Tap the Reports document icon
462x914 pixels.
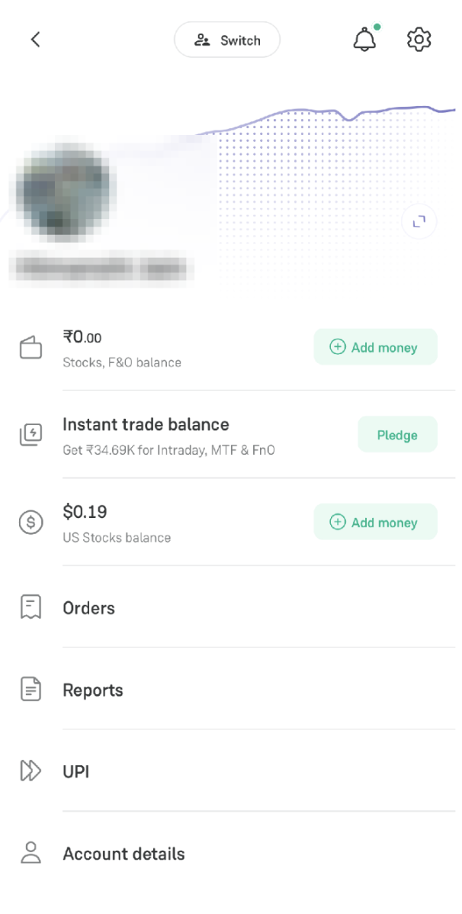pyautogui.click(x=31, y=689)
